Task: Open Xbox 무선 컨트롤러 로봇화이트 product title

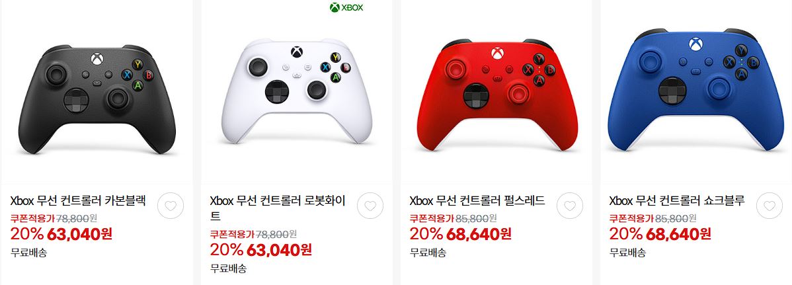Action: tap(278, 208)
